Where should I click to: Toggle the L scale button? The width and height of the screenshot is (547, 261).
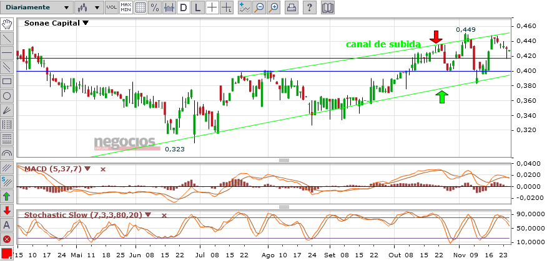coord(198,7)
